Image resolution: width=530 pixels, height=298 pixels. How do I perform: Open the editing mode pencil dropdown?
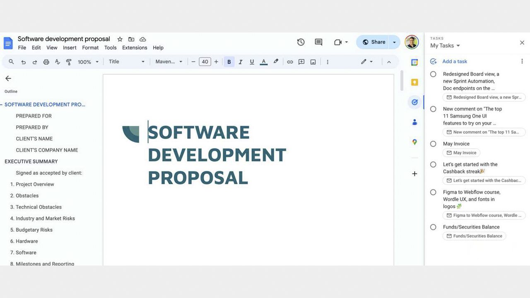pyautogui.click(x=366, y=62)
